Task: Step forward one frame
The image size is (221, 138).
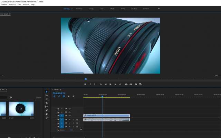Action: click(115, 84)
